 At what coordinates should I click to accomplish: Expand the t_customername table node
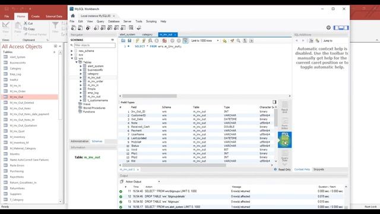(81, 100)
